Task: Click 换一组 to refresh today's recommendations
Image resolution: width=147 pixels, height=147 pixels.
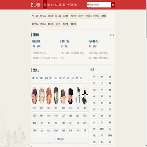Action: (x=112, y=35)
